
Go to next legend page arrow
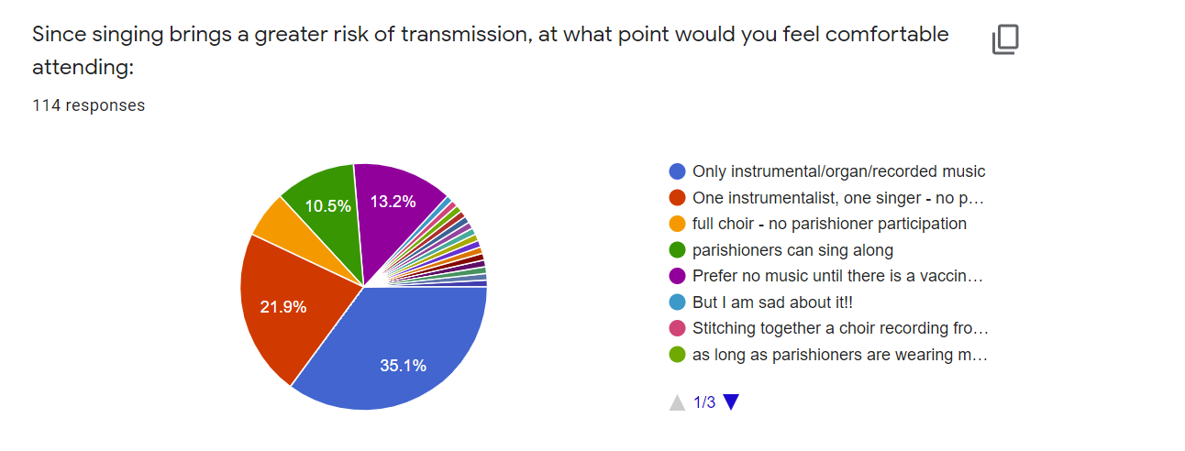731,401
